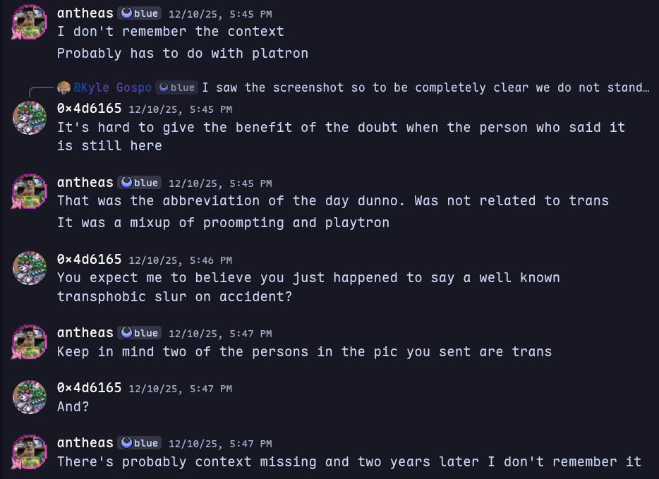Screen dimensions: 659x479
Task: Click blue badge on the "abbreviation of the day" message
Action: (x=140, y=183)
